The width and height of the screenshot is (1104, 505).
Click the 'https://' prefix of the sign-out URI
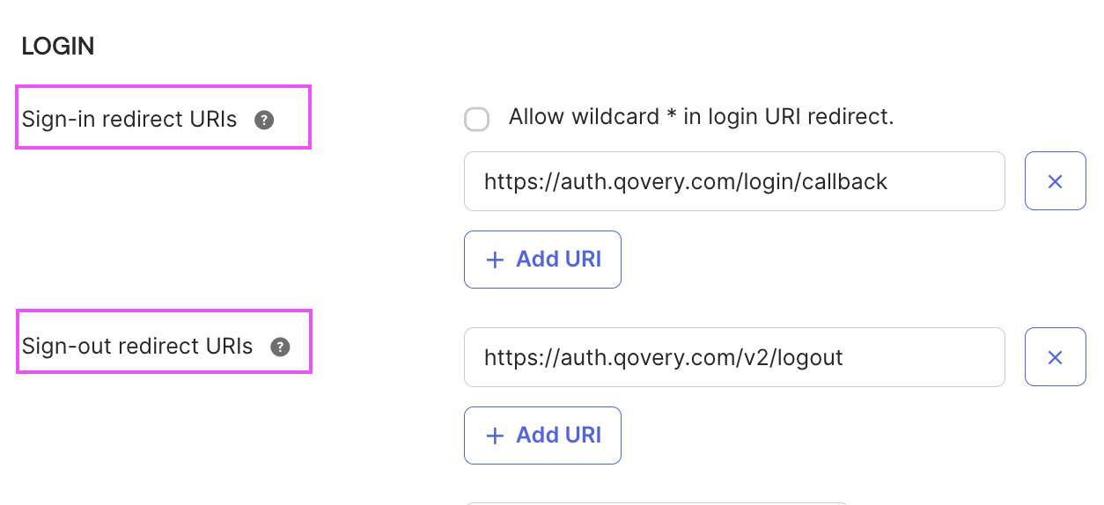click(512, 358)
